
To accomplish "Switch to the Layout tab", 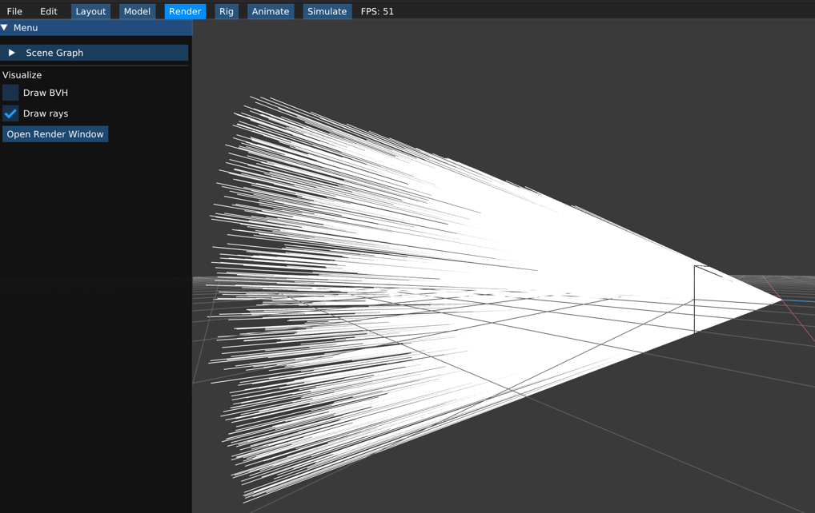I will [90, 11].
